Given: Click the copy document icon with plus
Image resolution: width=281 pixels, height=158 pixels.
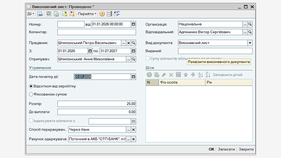Looking at the screenshot, I should pos(56,14).
